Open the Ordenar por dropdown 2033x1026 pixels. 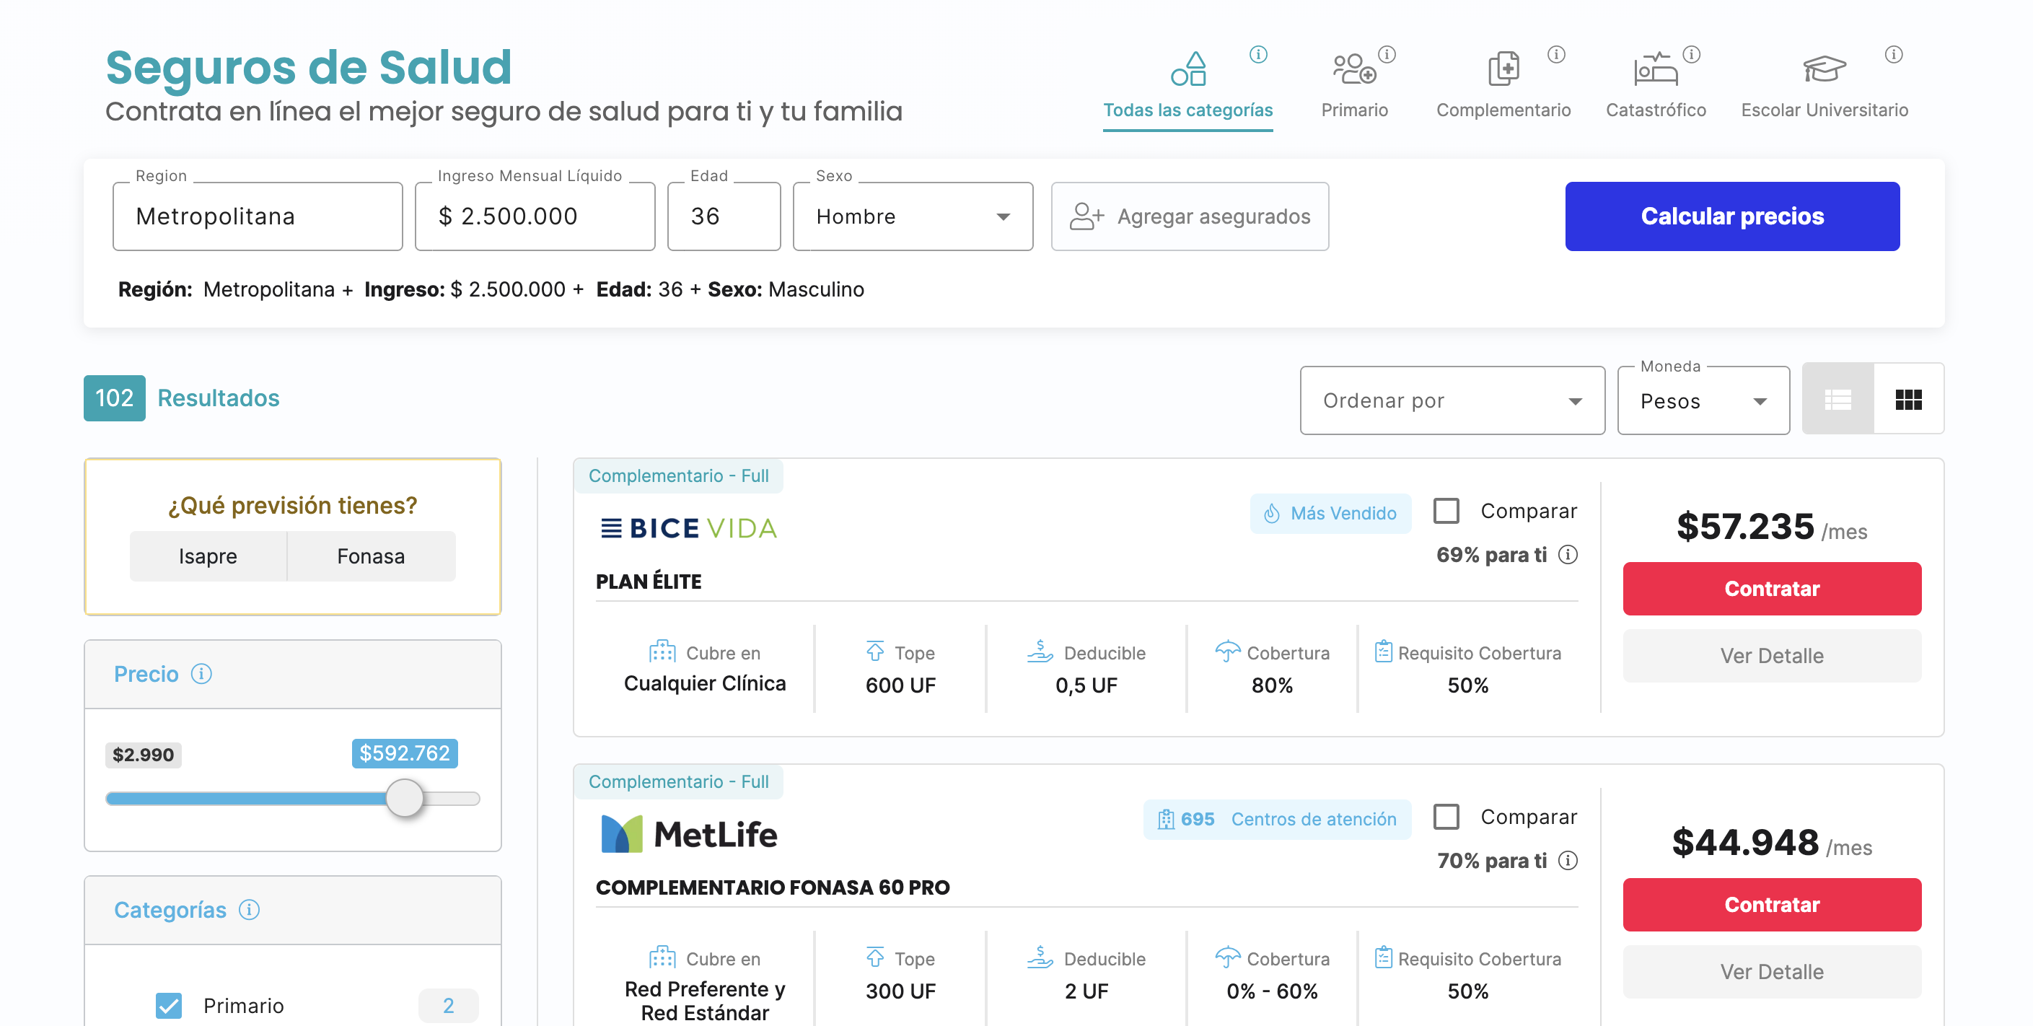click(1452, 400)
